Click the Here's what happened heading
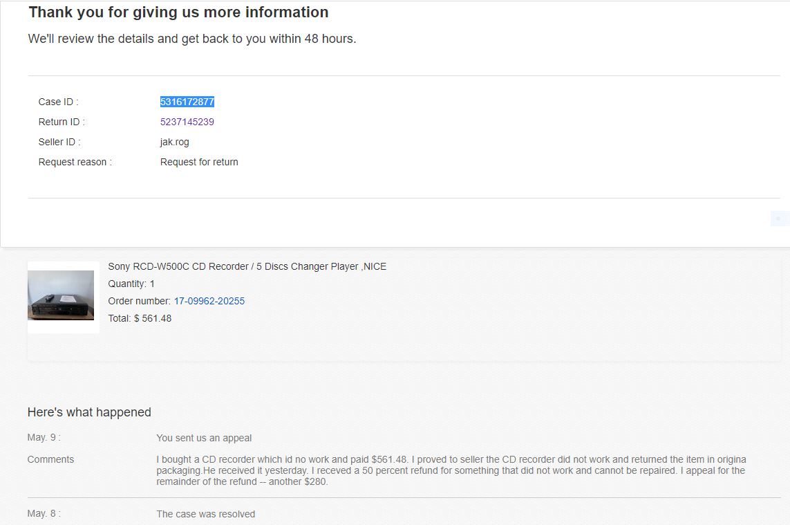Image resolution: width=790 pixels, height=525 pixels. [89, 412]
